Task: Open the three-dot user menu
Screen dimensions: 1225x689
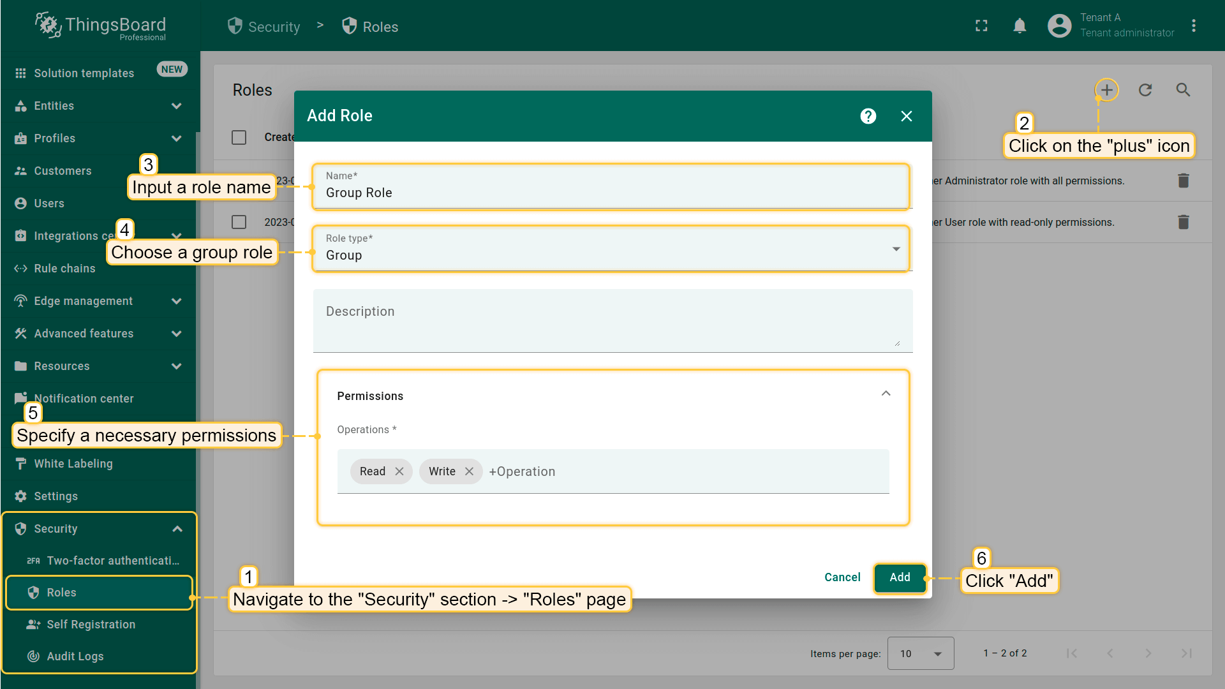Action: (1194, 26)
